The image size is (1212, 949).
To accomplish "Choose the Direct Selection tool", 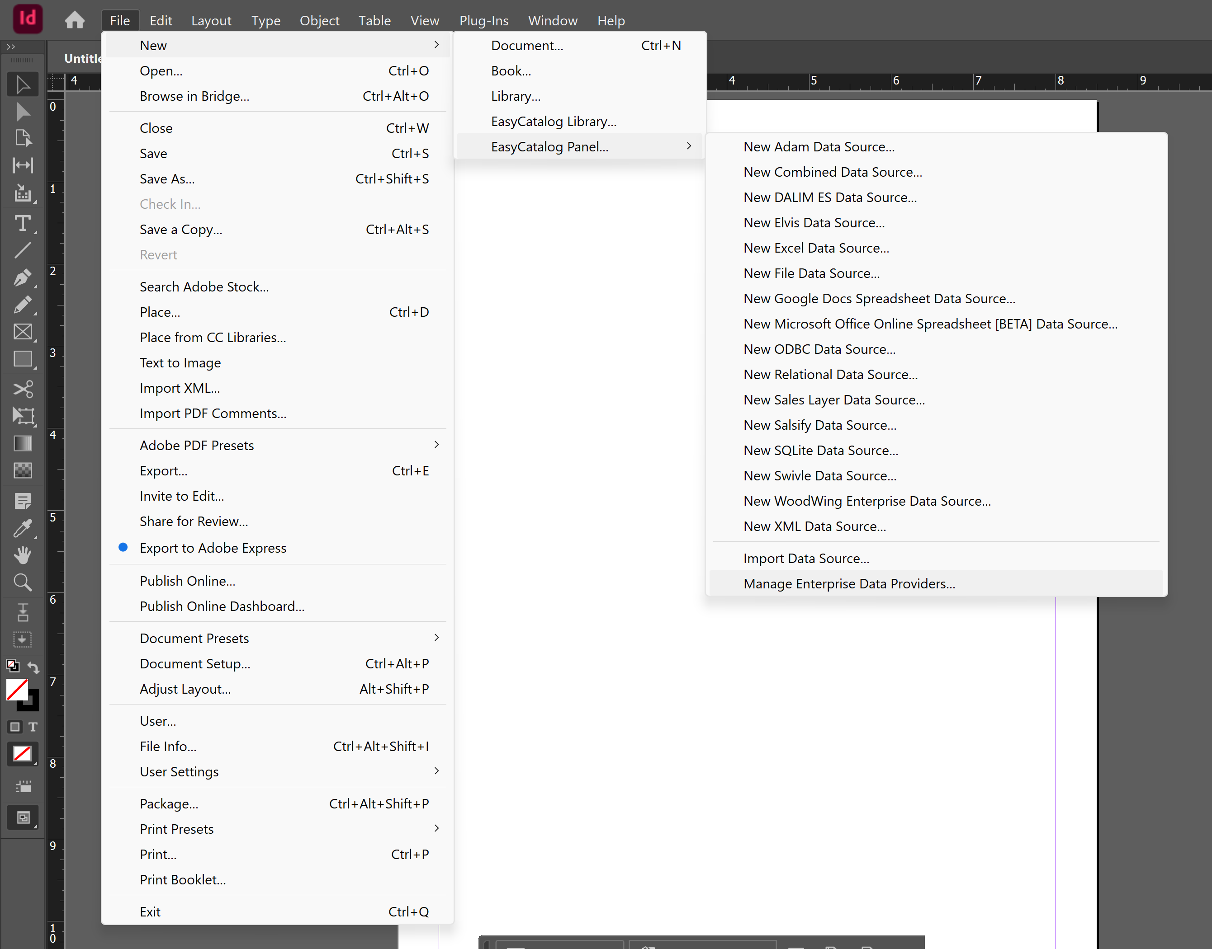I will 23,112.
